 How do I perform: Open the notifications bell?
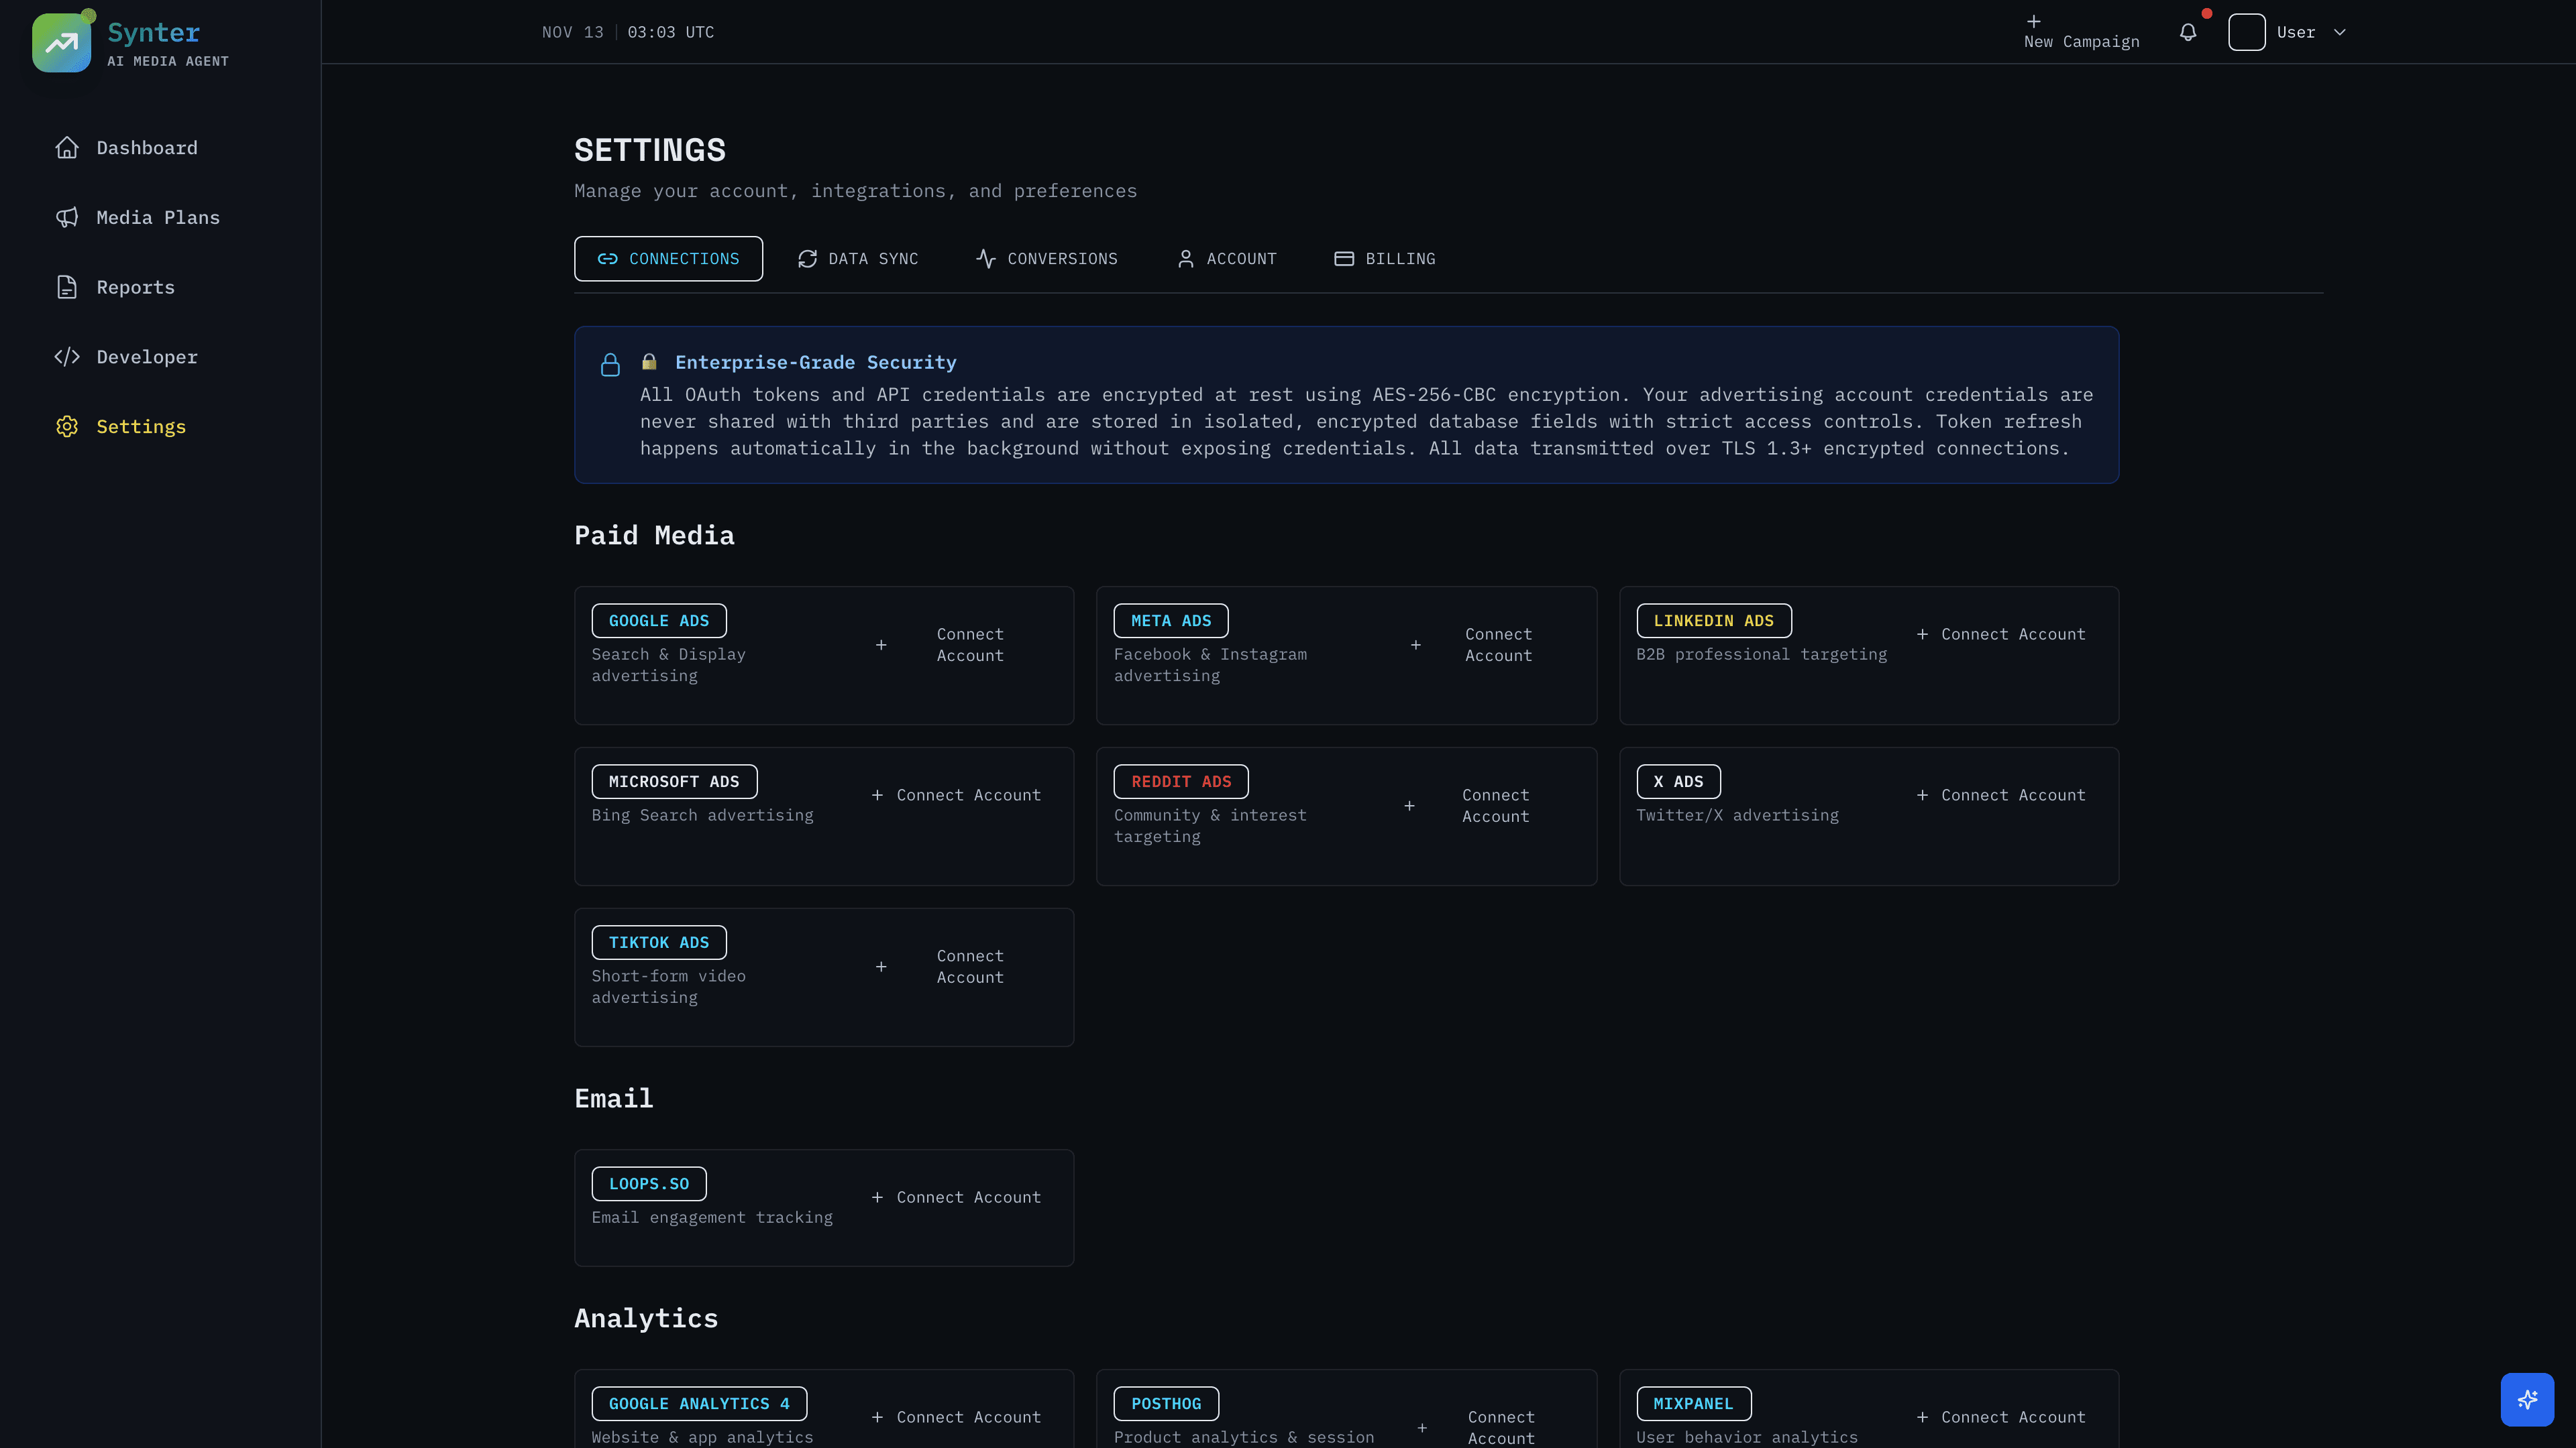pyautogui.click(x=2188, y=32)
